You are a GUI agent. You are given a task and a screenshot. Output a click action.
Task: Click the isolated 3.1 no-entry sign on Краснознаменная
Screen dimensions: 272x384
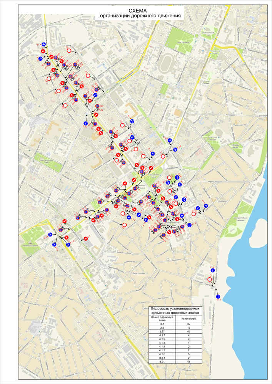(86, 239)
